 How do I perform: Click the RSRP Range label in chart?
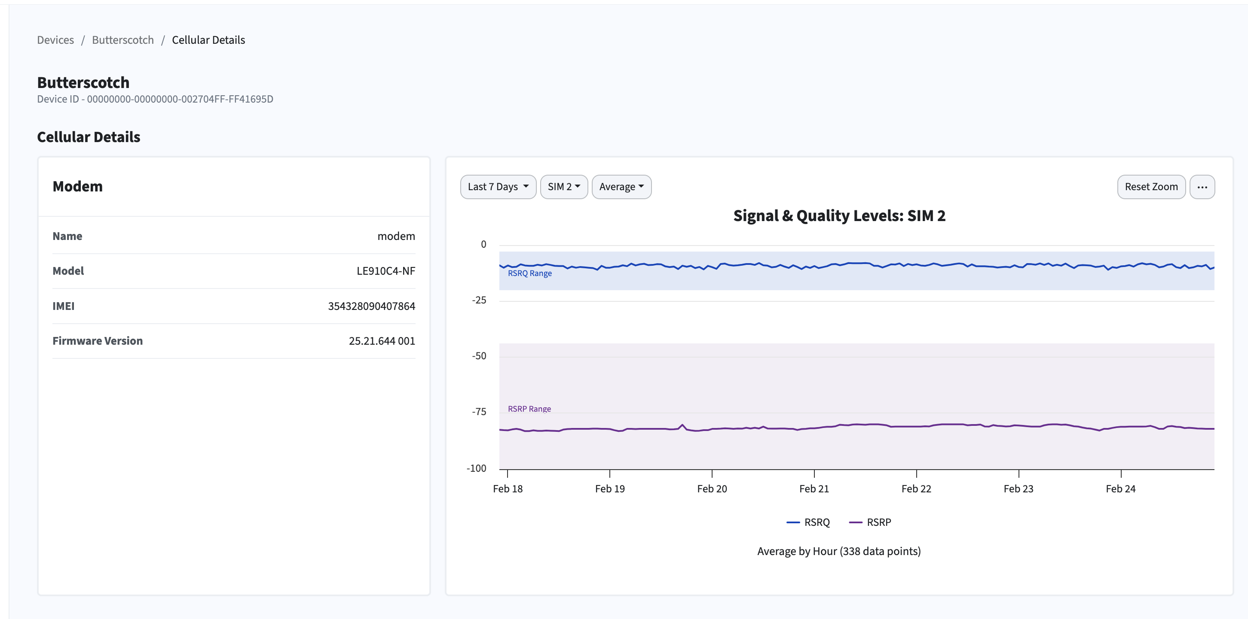[x=529, y=409]
